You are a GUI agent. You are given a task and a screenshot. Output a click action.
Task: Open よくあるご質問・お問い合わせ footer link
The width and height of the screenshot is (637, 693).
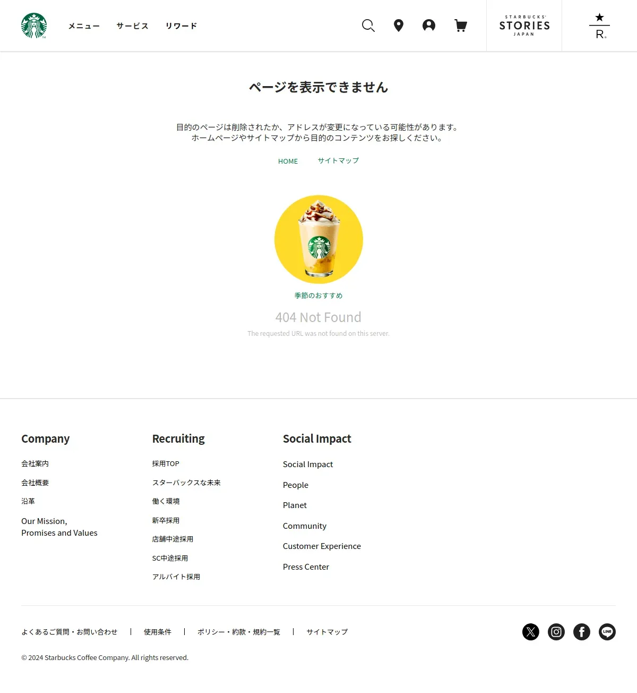pos(69,632)
